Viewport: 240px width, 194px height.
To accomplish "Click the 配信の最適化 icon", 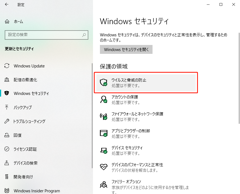I will coord(7,80).
